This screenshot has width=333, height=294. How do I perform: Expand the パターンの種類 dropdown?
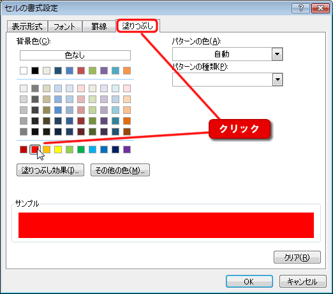click(277, 80)
